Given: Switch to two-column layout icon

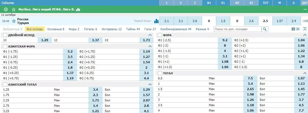Looking at the screenshot, I should point(294,29).
